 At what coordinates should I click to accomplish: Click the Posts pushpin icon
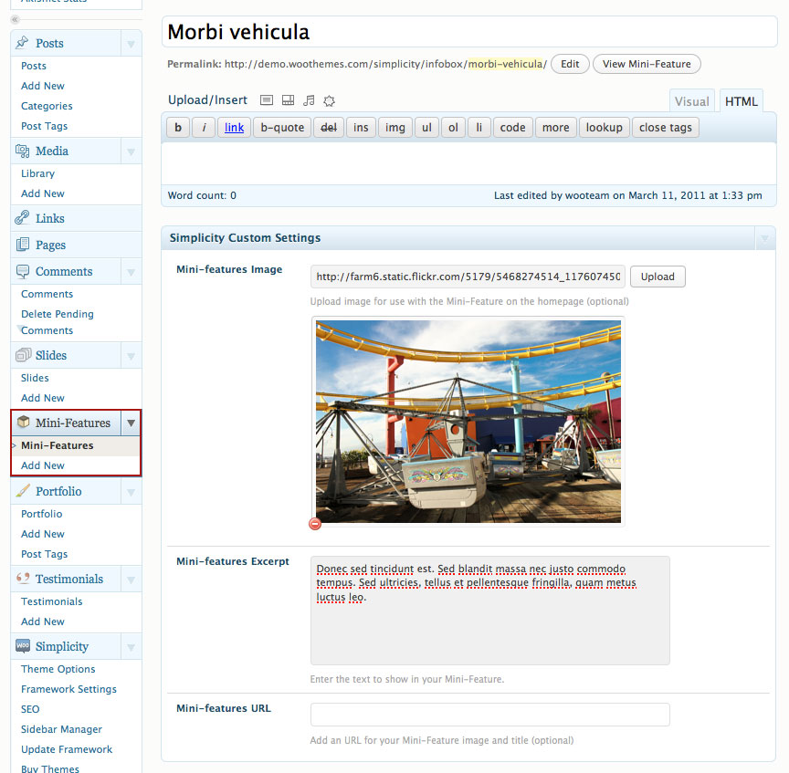click(x=22, y=43)
